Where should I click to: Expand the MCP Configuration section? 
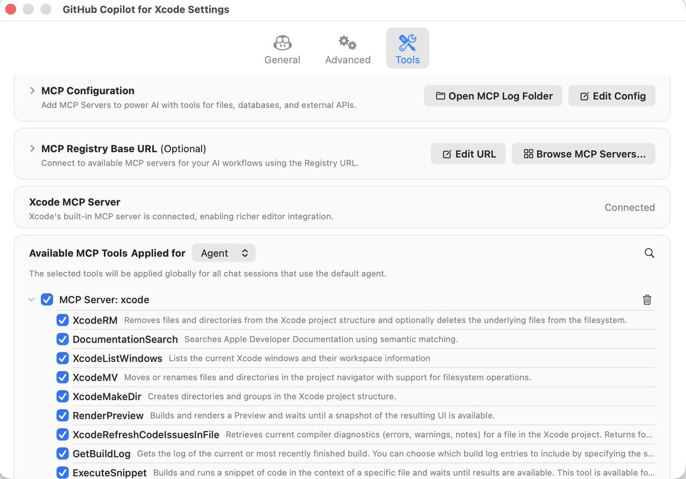point(33,91)
